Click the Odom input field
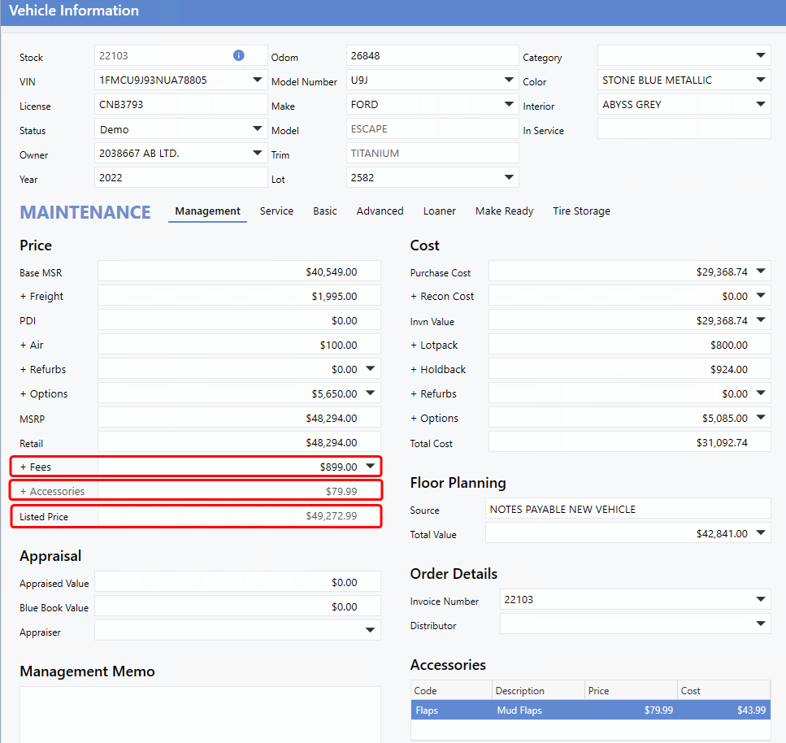The height and width of the screenshot is (743, 786). click(x=432, y=55)
